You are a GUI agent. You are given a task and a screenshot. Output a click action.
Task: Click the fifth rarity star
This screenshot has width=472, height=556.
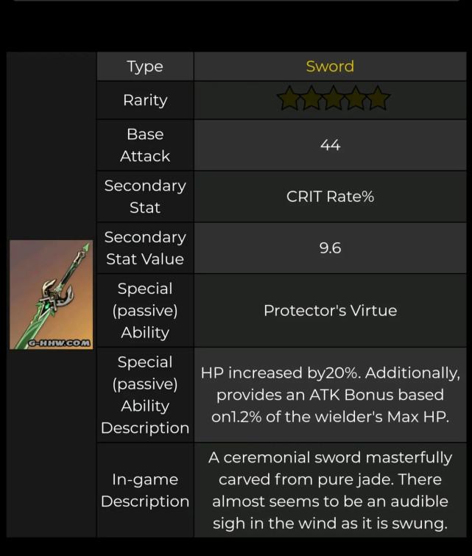pos(378,99)
